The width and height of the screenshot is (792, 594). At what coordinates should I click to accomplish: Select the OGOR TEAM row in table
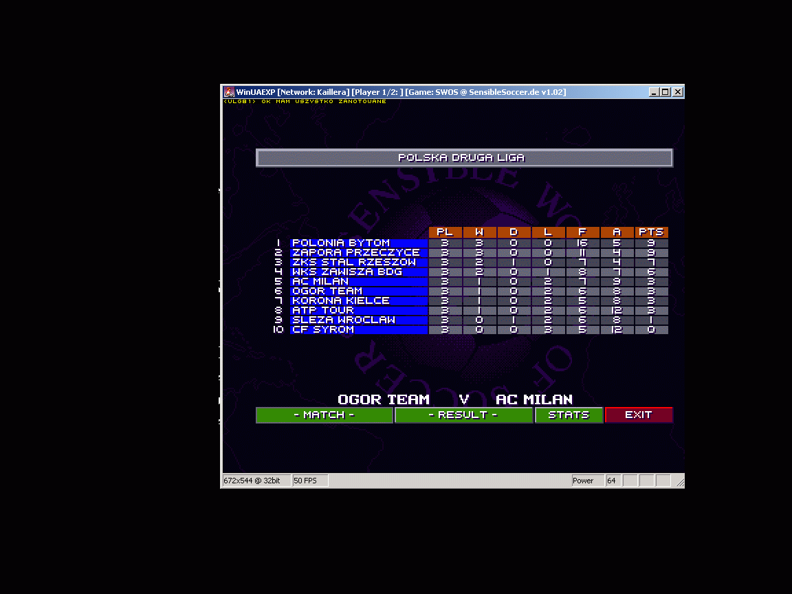pos(358,291)
